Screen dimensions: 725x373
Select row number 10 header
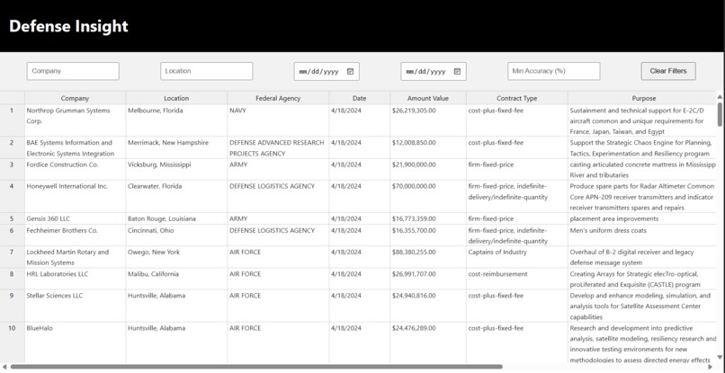pos(12,342)
